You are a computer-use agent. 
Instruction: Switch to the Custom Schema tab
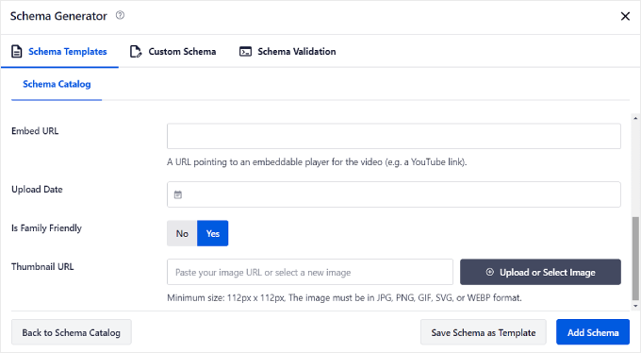(x=173, y=52)
